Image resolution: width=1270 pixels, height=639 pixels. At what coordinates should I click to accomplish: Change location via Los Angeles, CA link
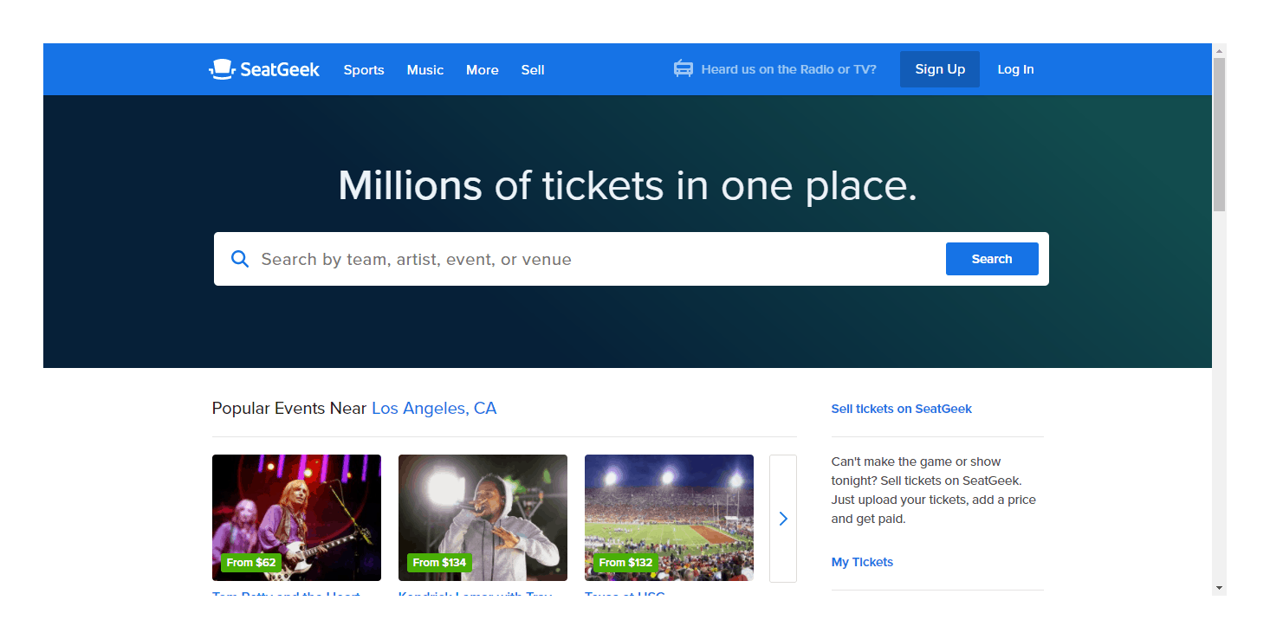[x=434, y=408]
